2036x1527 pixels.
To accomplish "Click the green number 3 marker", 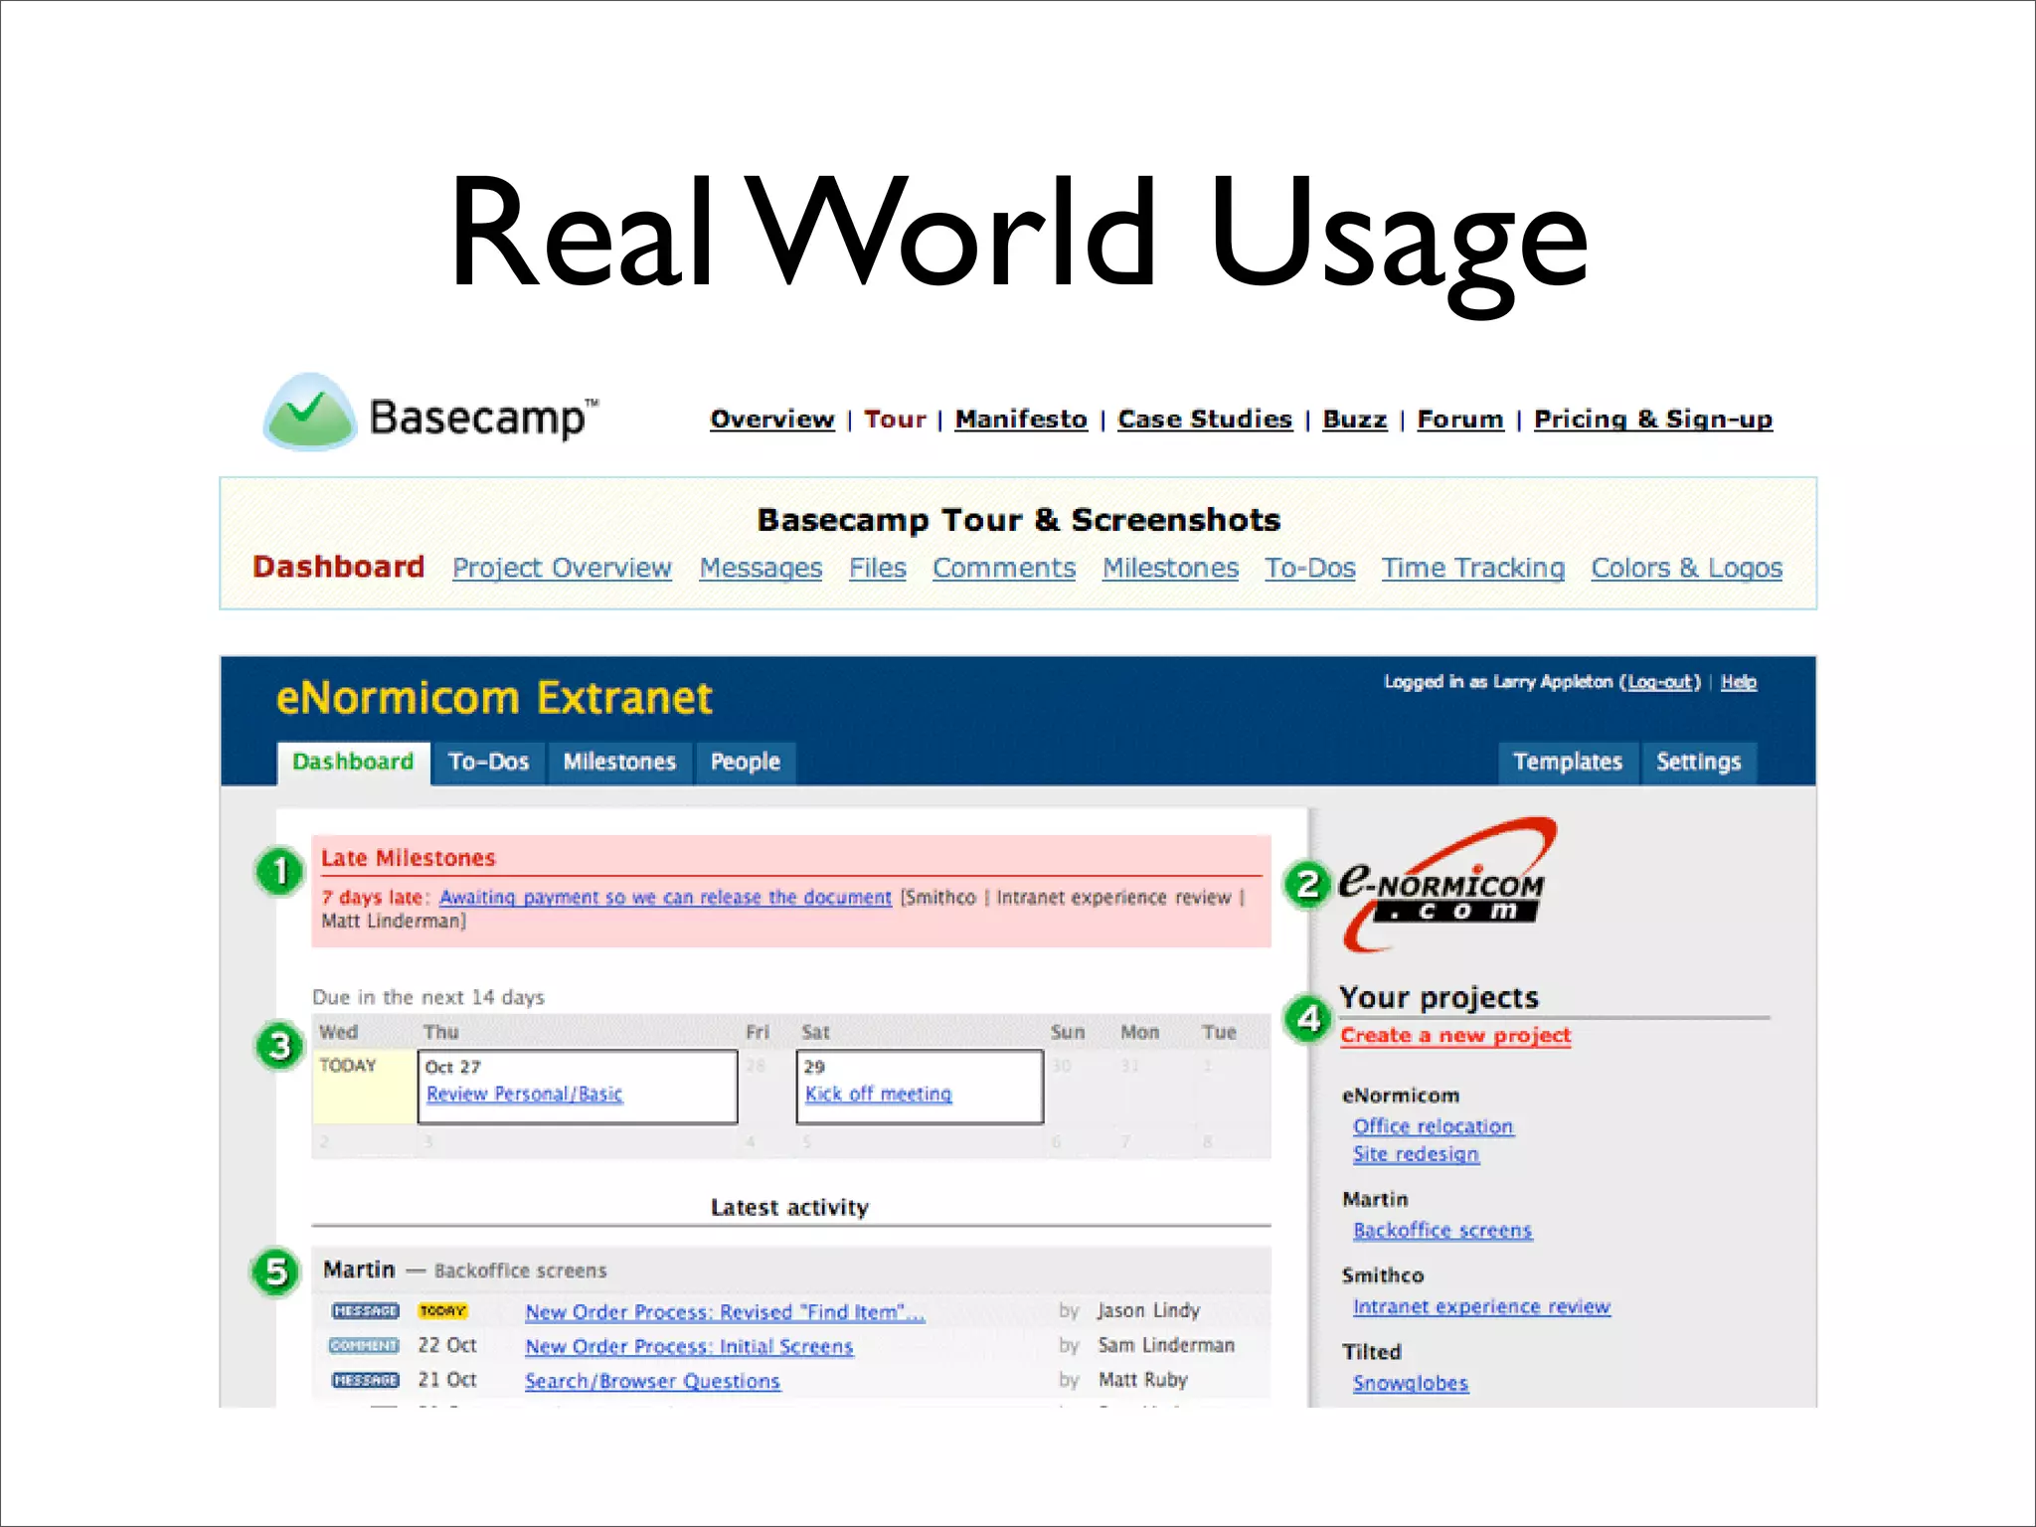I will coord(279,1047).
